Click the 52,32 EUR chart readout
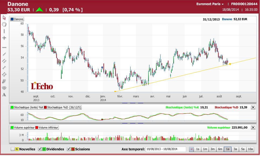This screenshot has height=156, width=260. tap(240, 19)
